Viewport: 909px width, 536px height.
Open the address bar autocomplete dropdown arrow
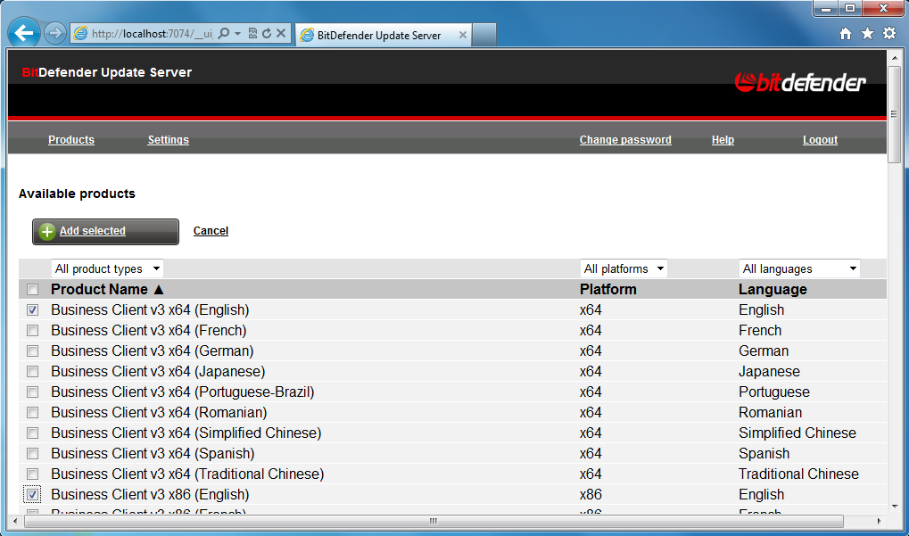coord(237,34)
